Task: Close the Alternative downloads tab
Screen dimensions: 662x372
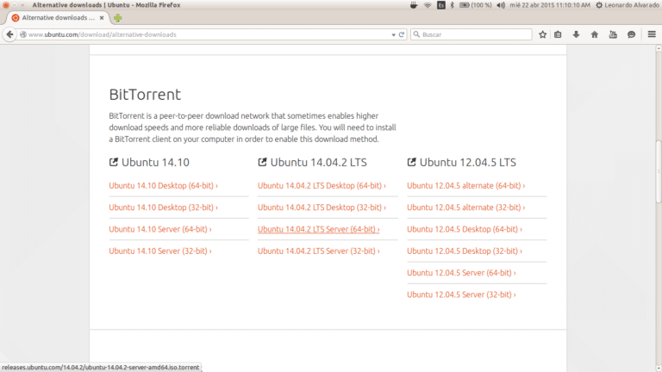Action: 102,18
